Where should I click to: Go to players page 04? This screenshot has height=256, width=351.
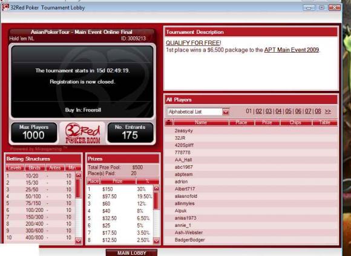click(x=278, y=111)
